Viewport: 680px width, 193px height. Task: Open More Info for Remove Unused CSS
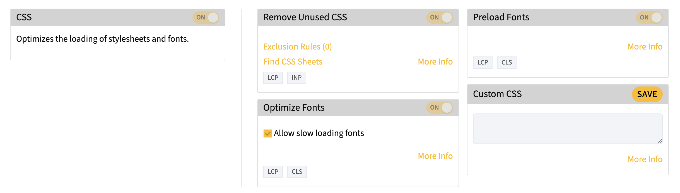click(435, 62)
